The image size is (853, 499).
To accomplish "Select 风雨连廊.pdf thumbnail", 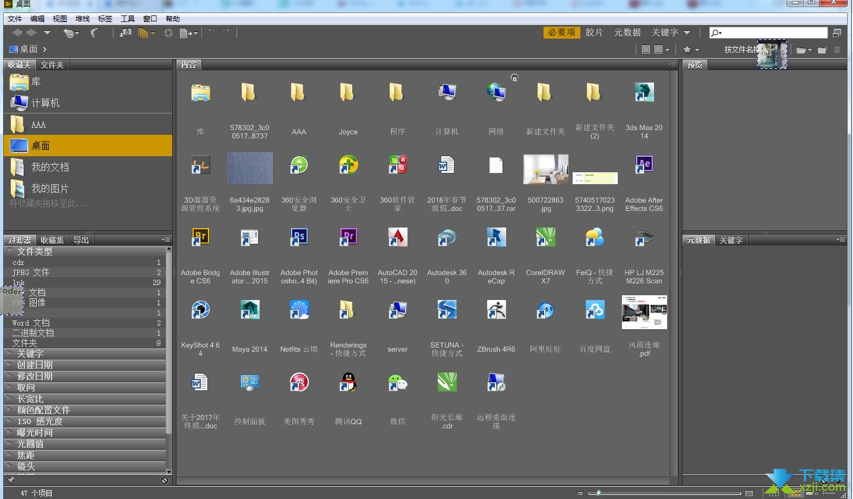I will (x=644, y=312).
